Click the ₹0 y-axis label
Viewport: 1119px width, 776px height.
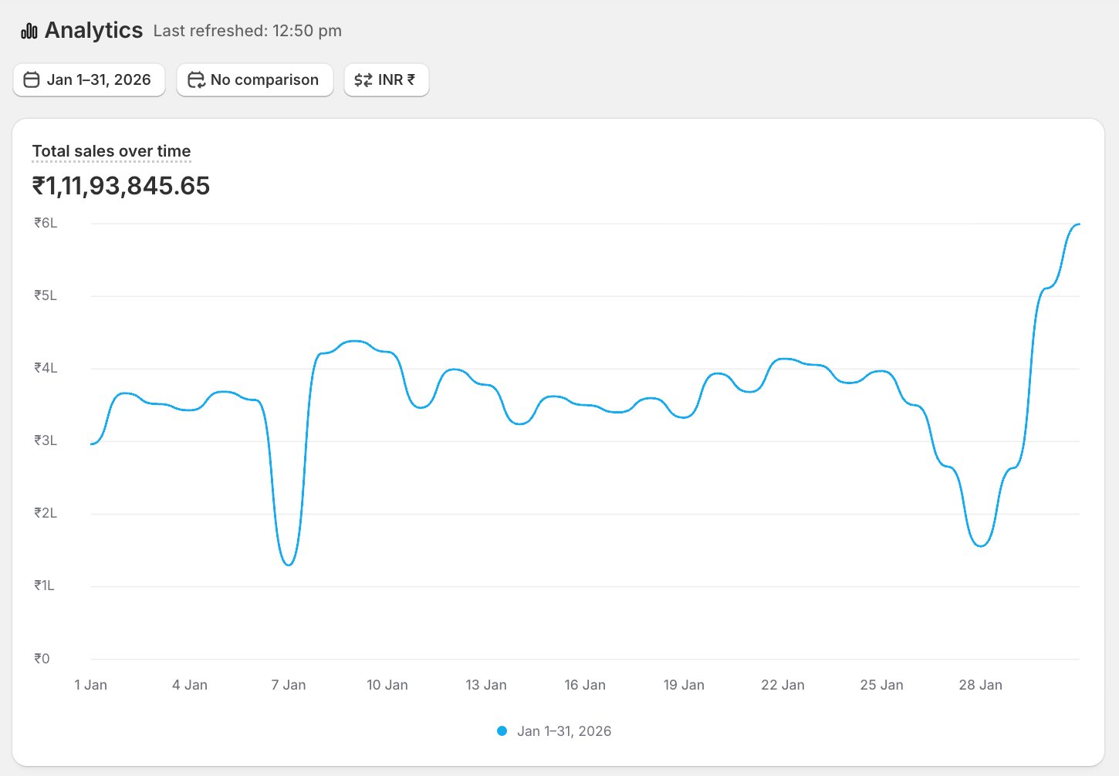click(x=42, y=659)
